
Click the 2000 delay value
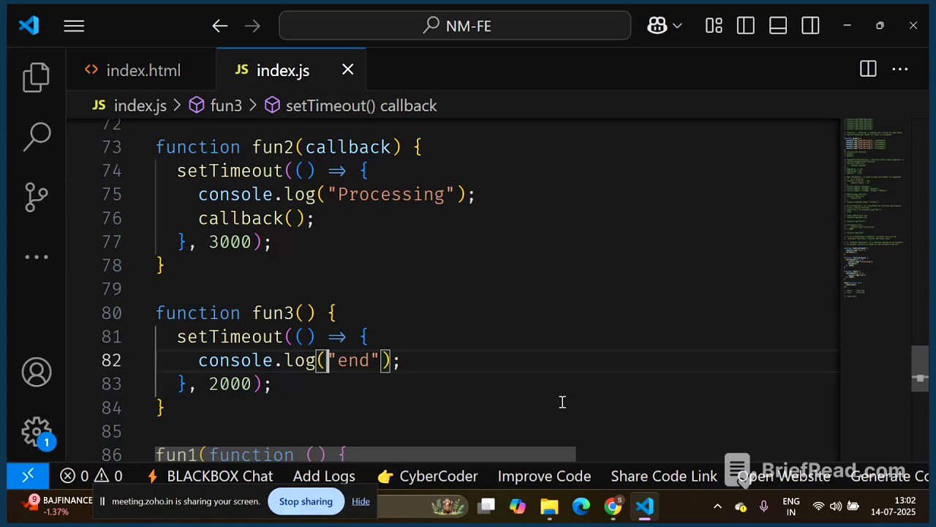pyautogui.click(x=230, y=384)
